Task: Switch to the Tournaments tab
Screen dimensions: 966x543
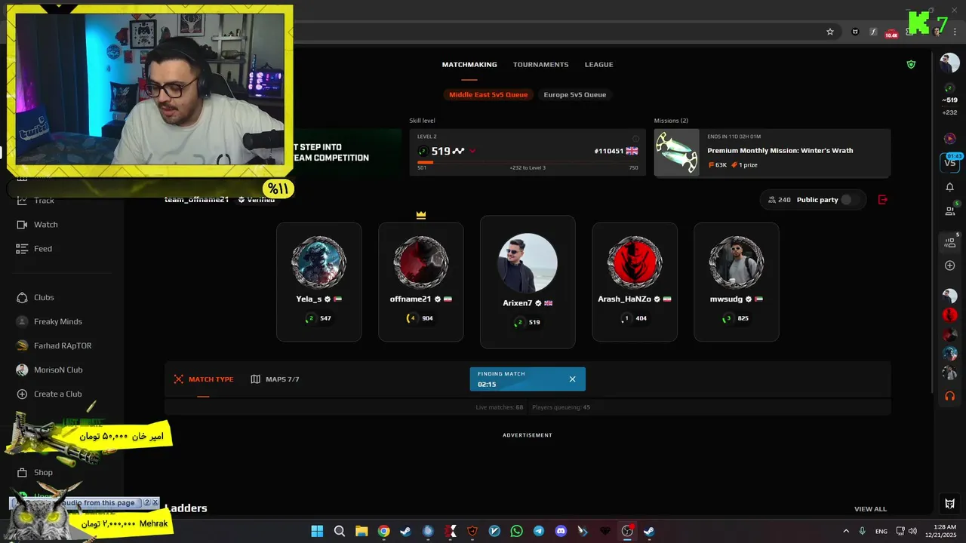Action: tap(541, 65)
